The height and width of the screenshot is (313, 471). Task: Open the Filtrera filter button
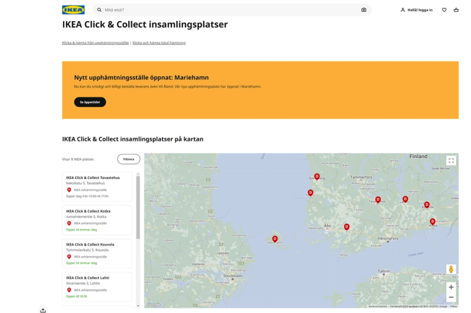point(128,159)
